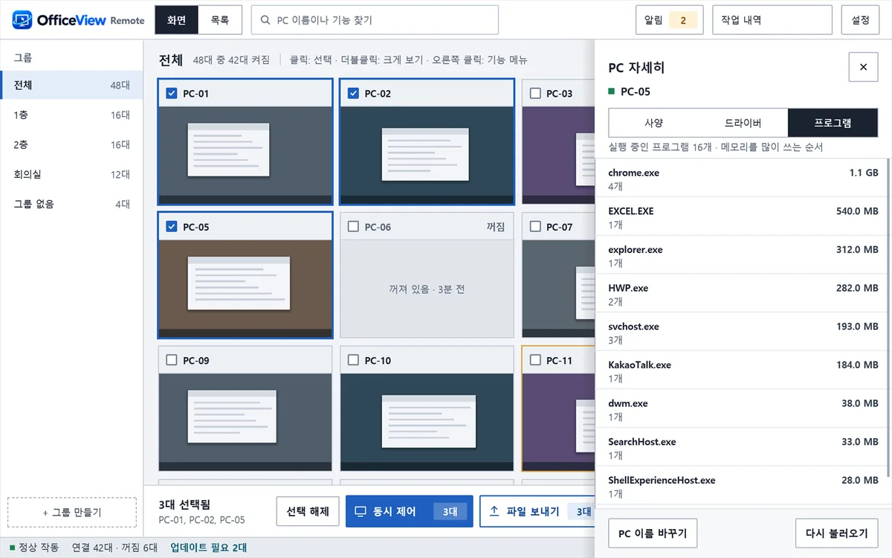Select the HWP.exe row
Image resolution: width=892 pixels, height=558 pixels.
743,294
